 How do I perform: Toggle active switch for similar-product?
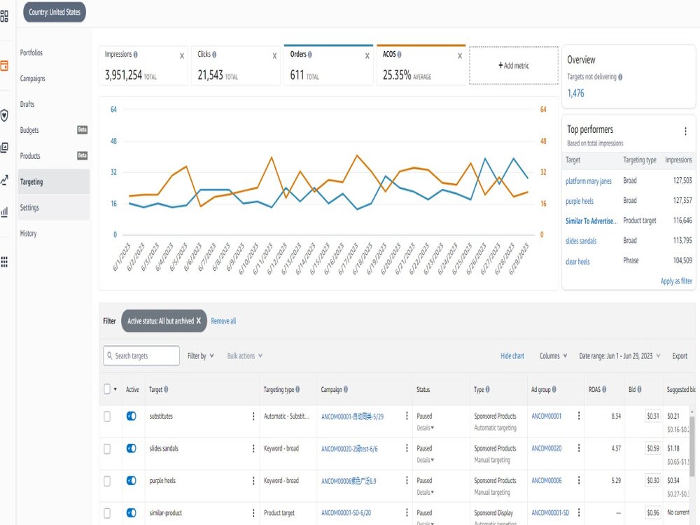(132, 512)
